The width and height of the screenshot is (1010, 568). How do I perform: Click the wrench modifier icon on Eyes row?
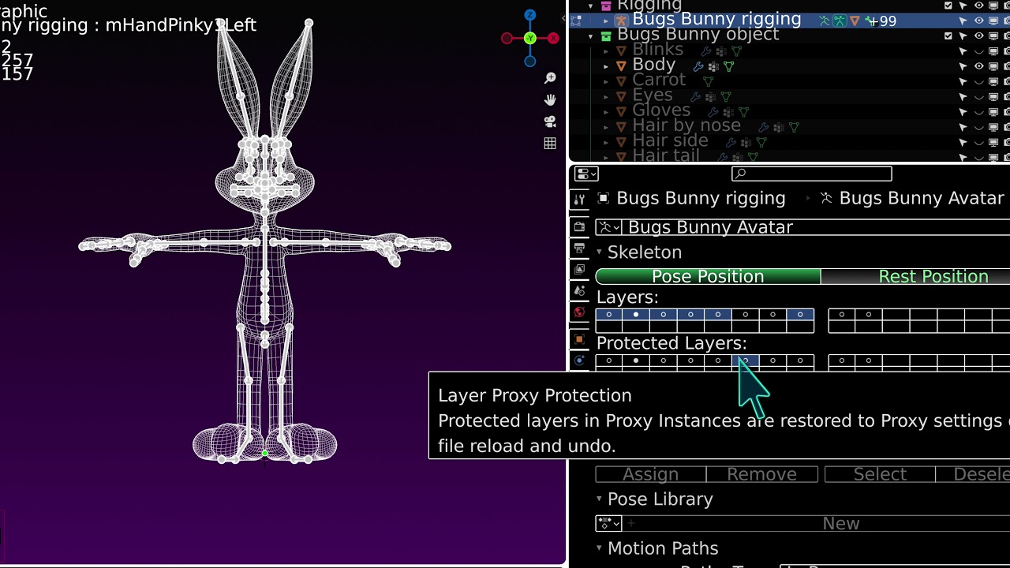tap(695, 97)
